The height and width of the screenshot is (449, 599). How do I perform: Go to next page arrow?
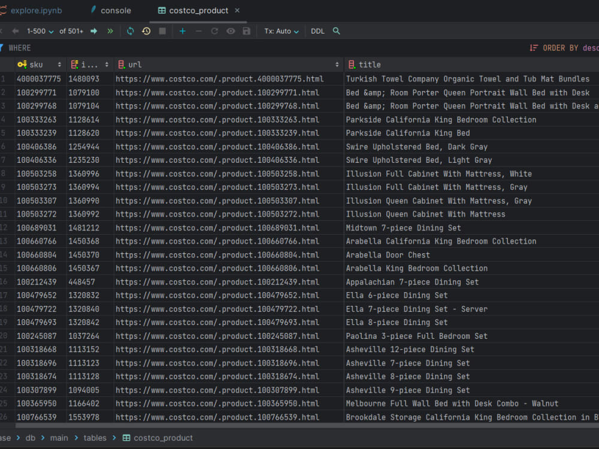click(x=94, y=31)
